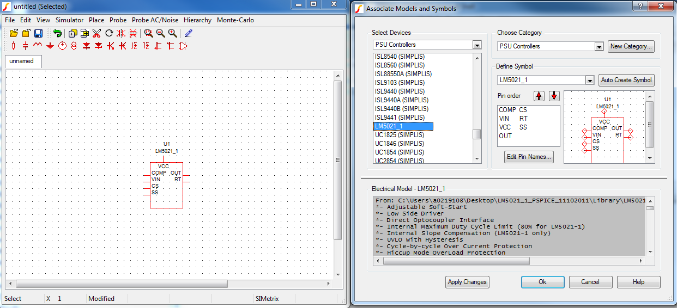The height and width of the screenshot is (308, 677).
Task: Open the File menu
Action: (x=10, y=20)
